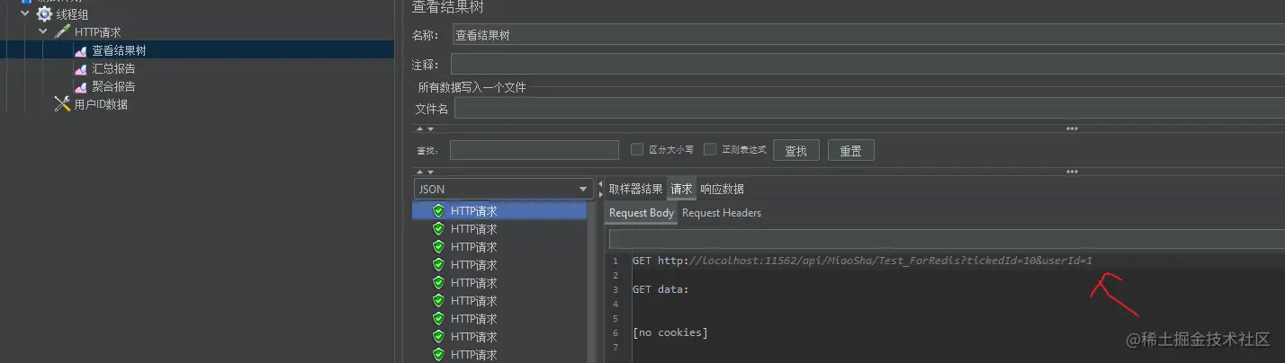Switch to the 请求 tab
Image resolution: width=1285 pixels, height=363 pixels.
[x=681, y=189]
